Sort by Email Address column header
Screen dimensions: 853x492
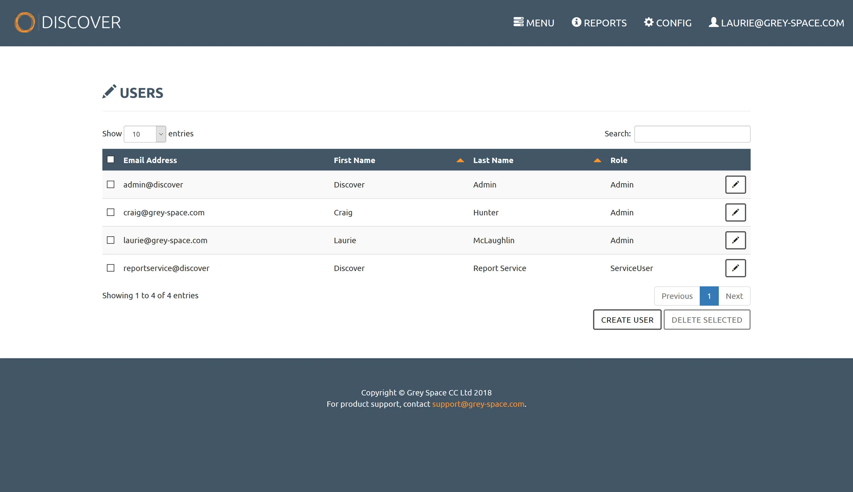(150, 160)
